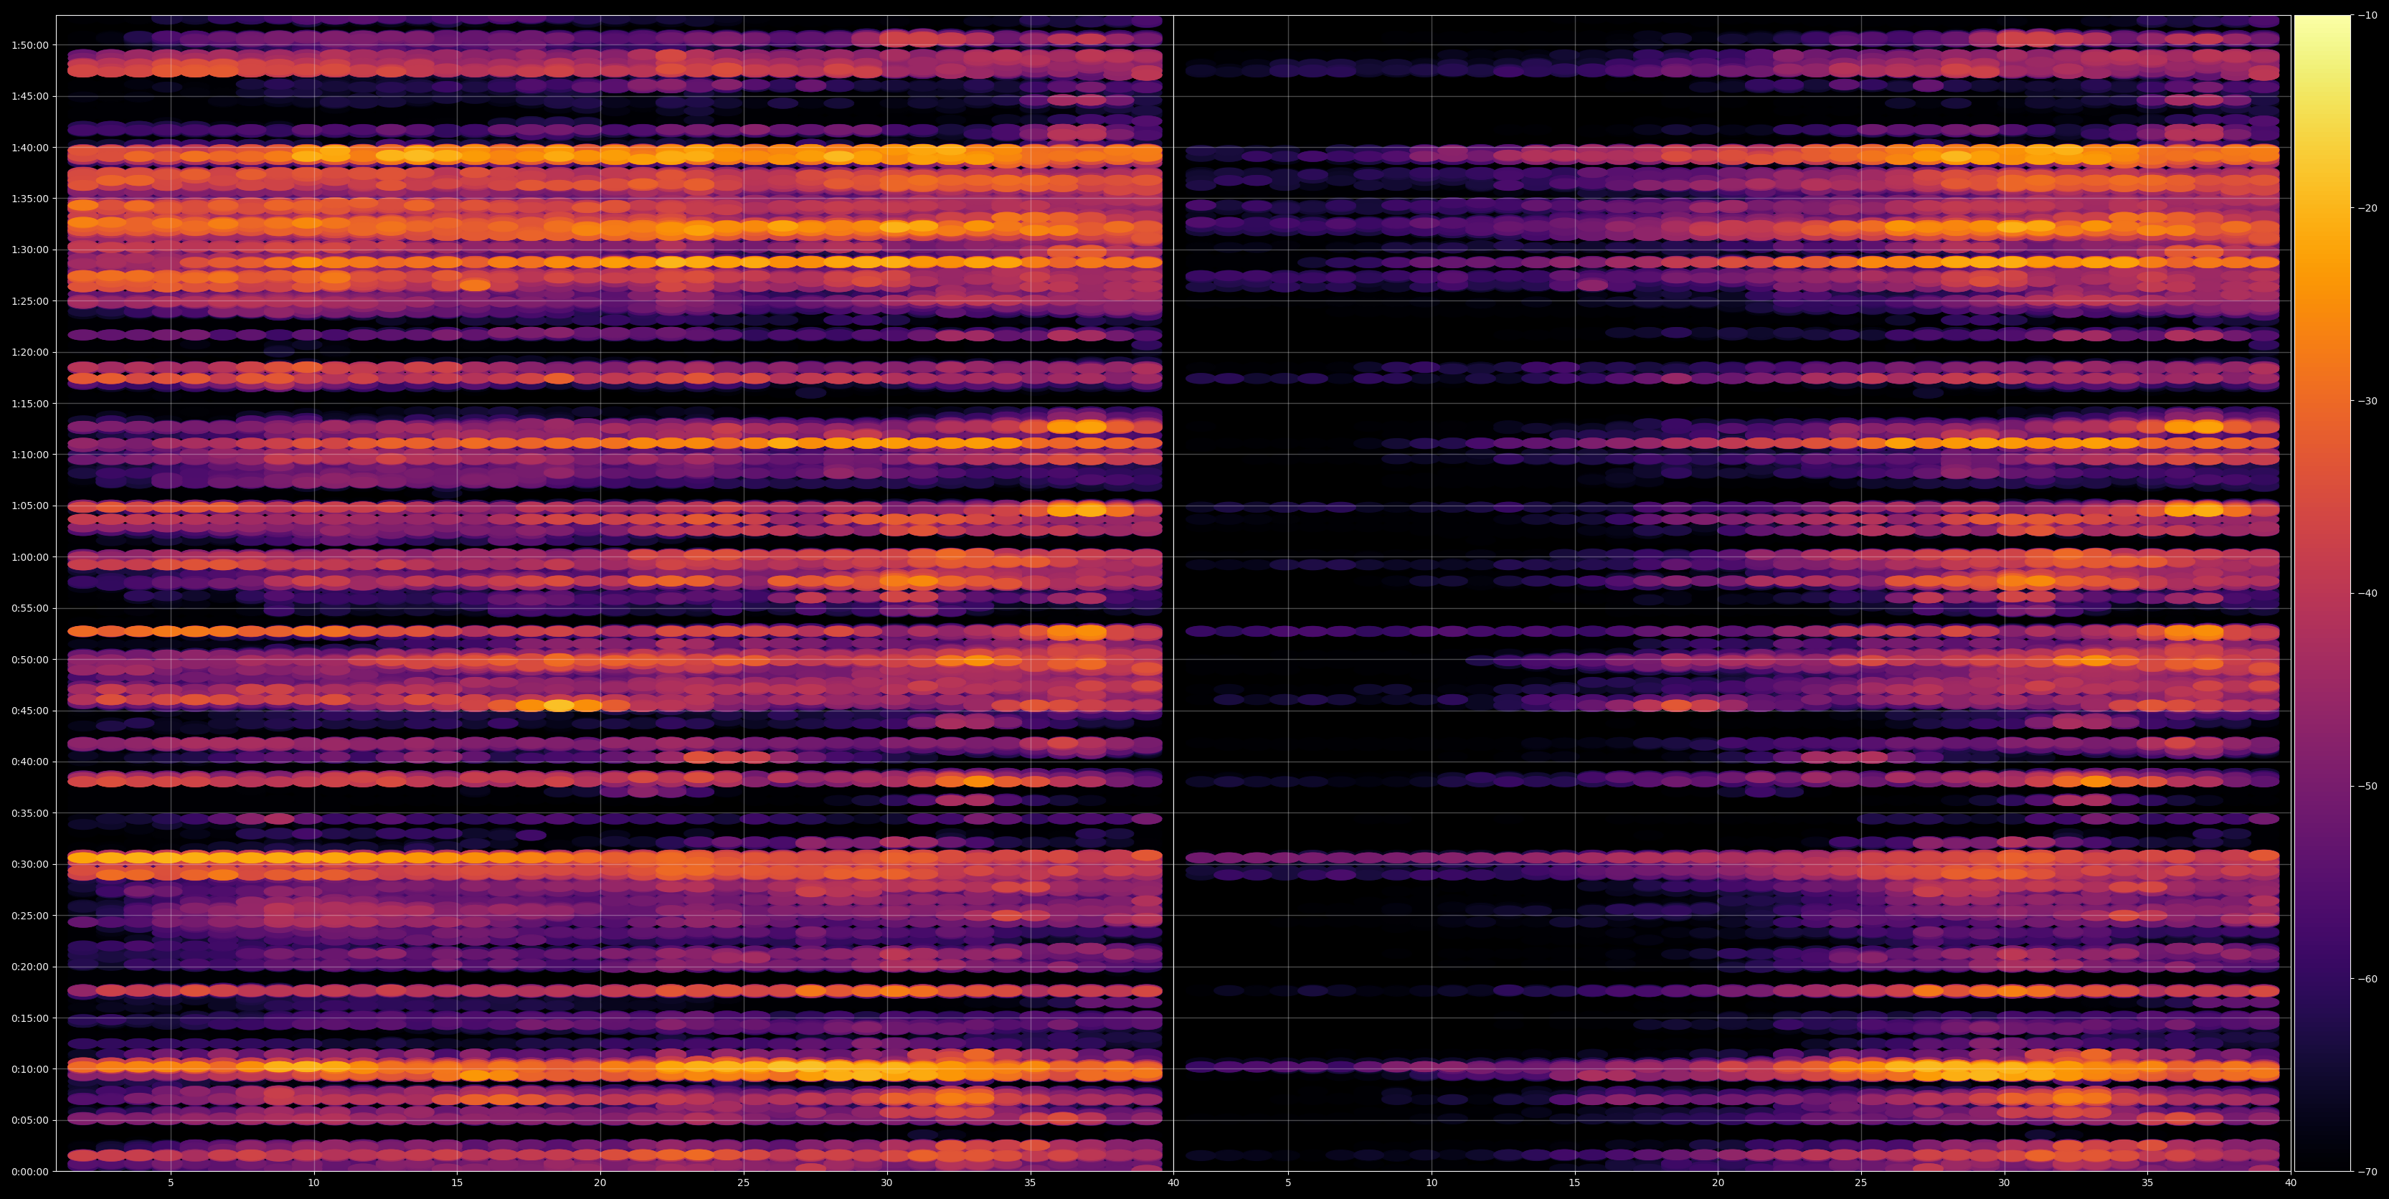Click x-axis label '35' under the left panel

point(1031,1183)
